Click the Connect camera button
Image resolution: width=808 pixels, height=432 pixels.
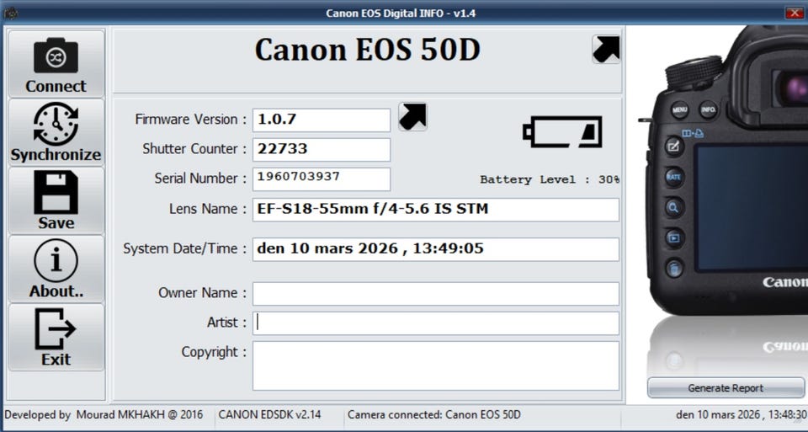pyautogui.click(x=56, y=64)
